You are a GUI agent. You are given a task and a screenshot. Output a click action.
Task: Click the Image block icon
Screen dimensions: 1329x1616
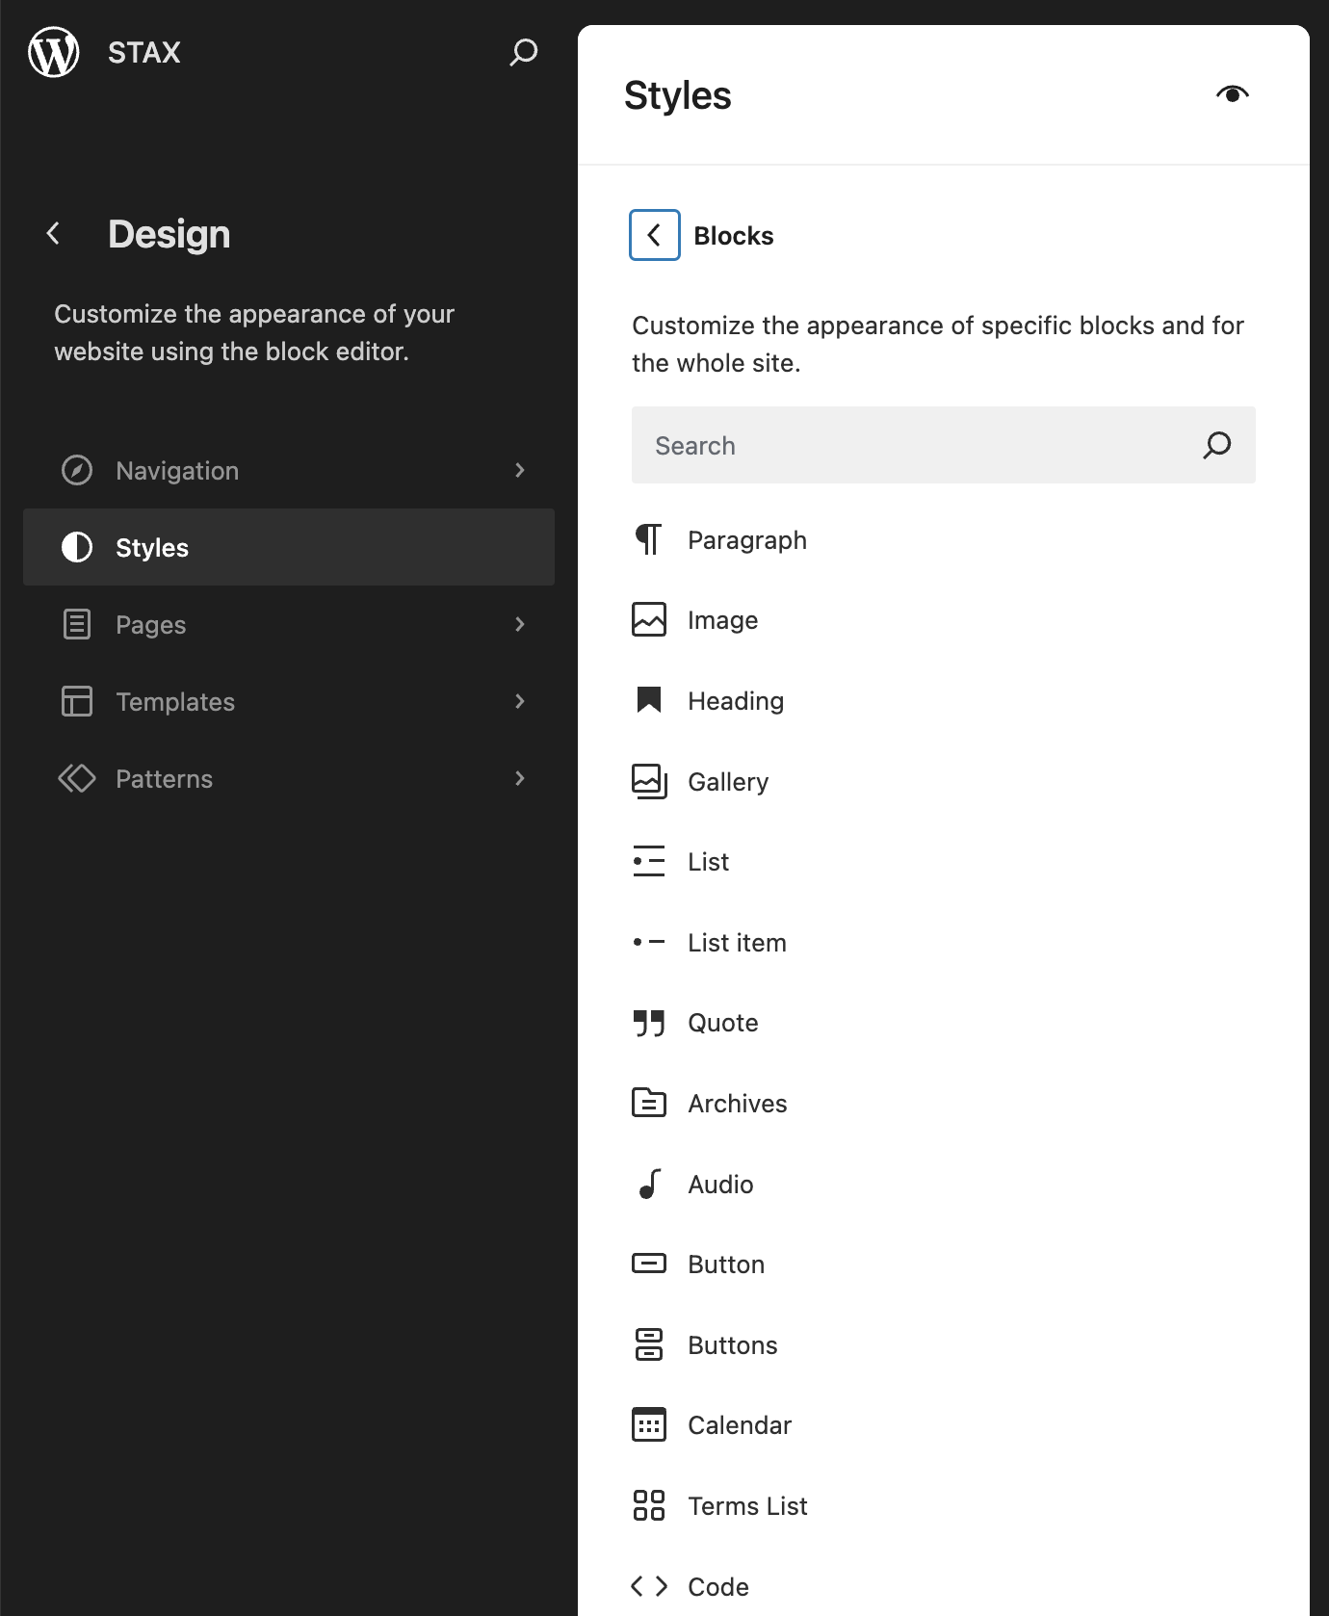pos(649,620)
